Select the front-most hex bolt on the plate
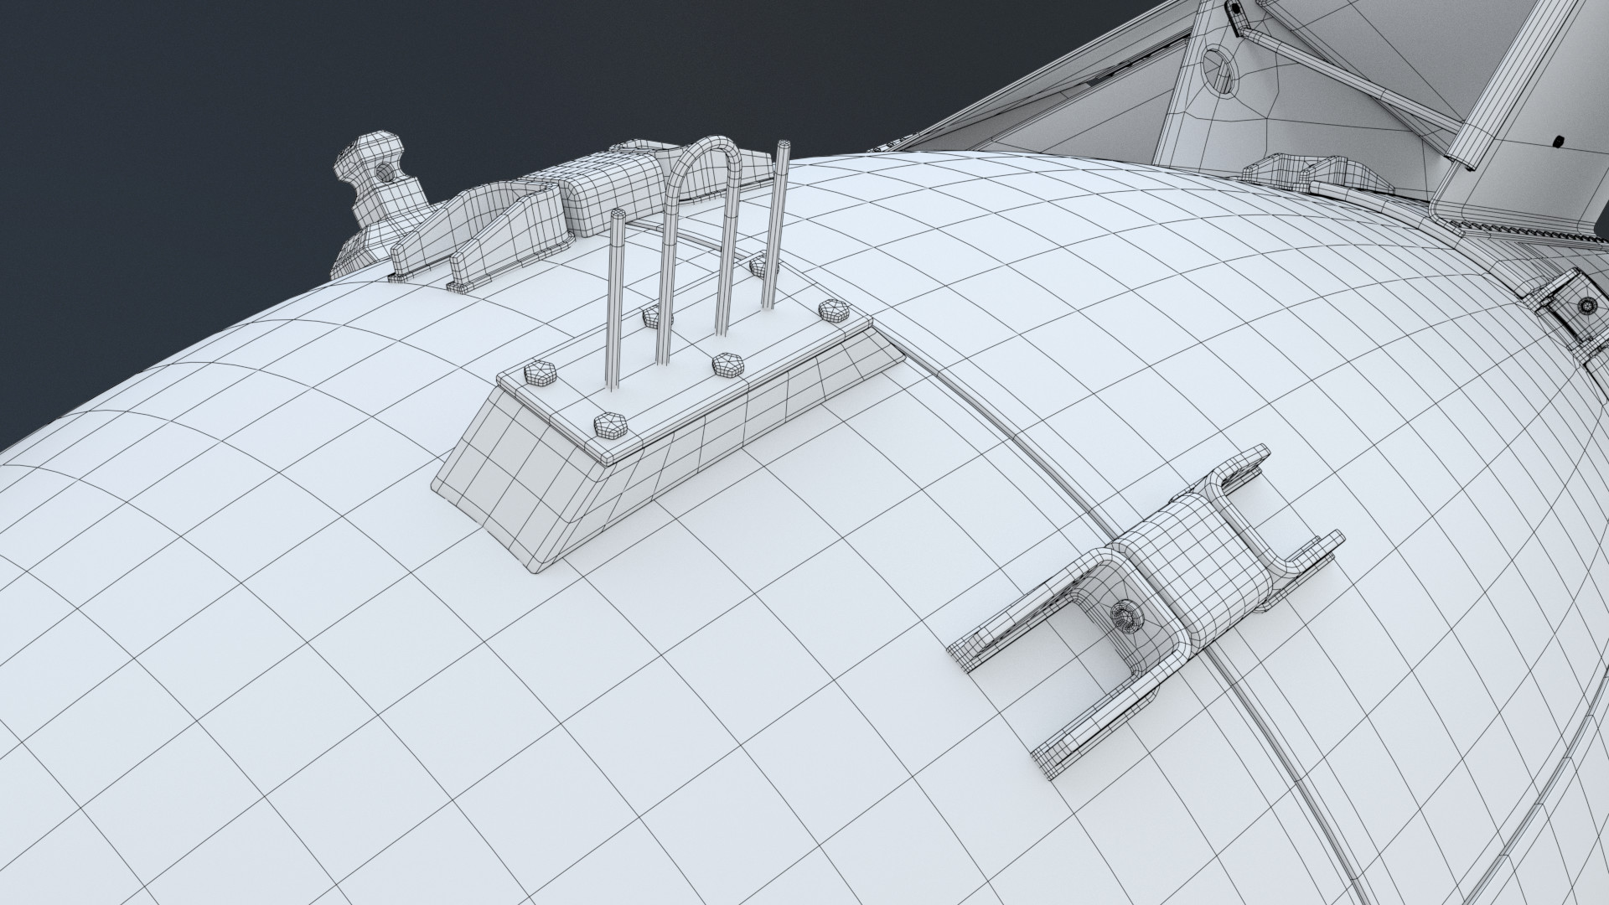Viewport: 1609px width, 905px height. pyautogui.click(x=608, y=426)
